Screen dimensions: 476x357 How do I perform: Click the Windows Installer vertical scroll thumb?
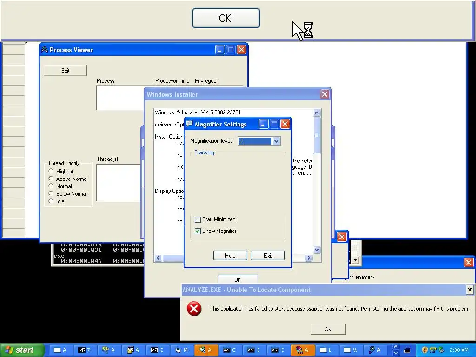click(x=317, y=135)
